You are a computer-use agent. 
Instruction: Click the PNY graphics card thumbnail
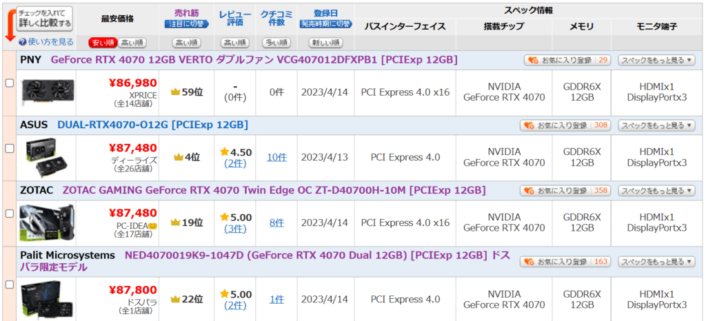(48, 91)
